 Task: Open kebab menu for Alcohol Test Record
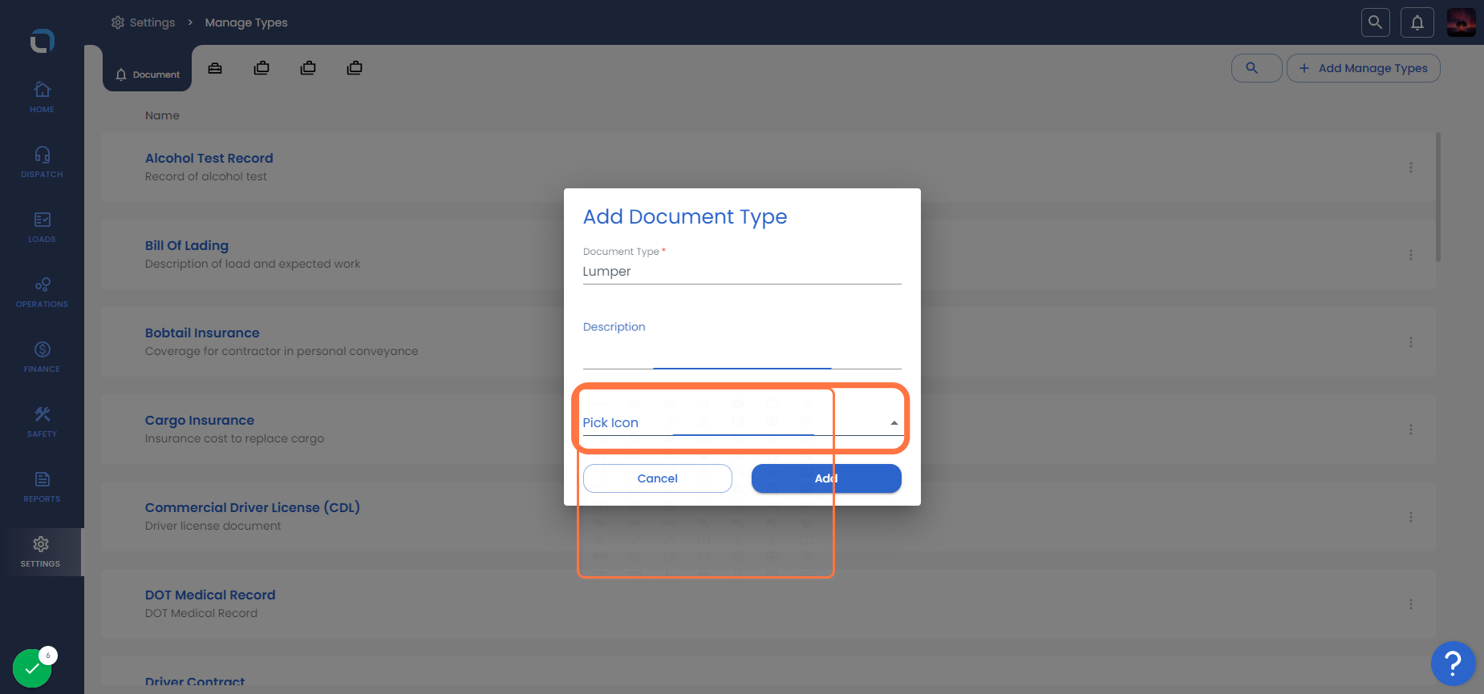coord(1410,167)
